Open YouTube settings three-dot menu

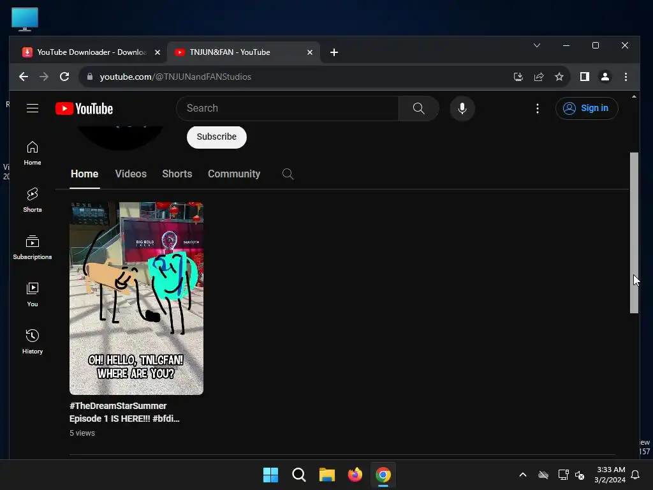click(537, 108)
